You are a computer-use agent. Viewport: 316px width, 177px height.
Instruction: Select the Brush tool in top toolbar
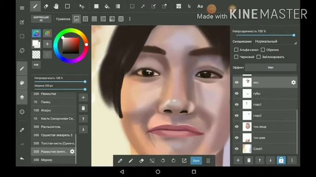35,6
